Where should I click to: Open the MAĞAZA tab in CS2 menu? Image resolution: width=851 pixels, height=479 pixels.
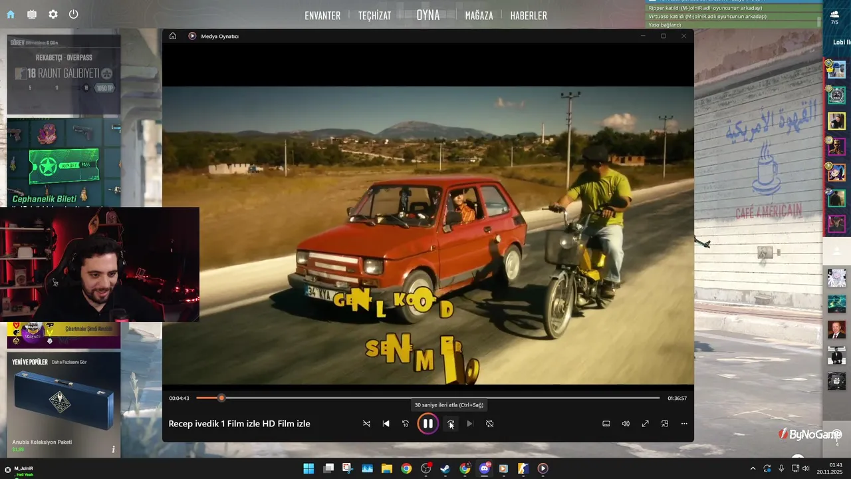[479, 15]
